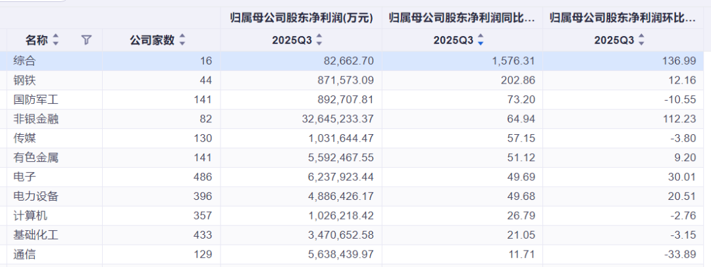This screenshot has width=711, height=267.
Task: Click the value 1,031,644.47
Action: (x=340, y=138)
